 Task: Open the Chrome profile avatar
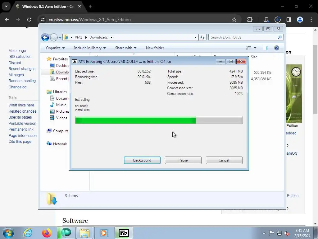point(300,20)
